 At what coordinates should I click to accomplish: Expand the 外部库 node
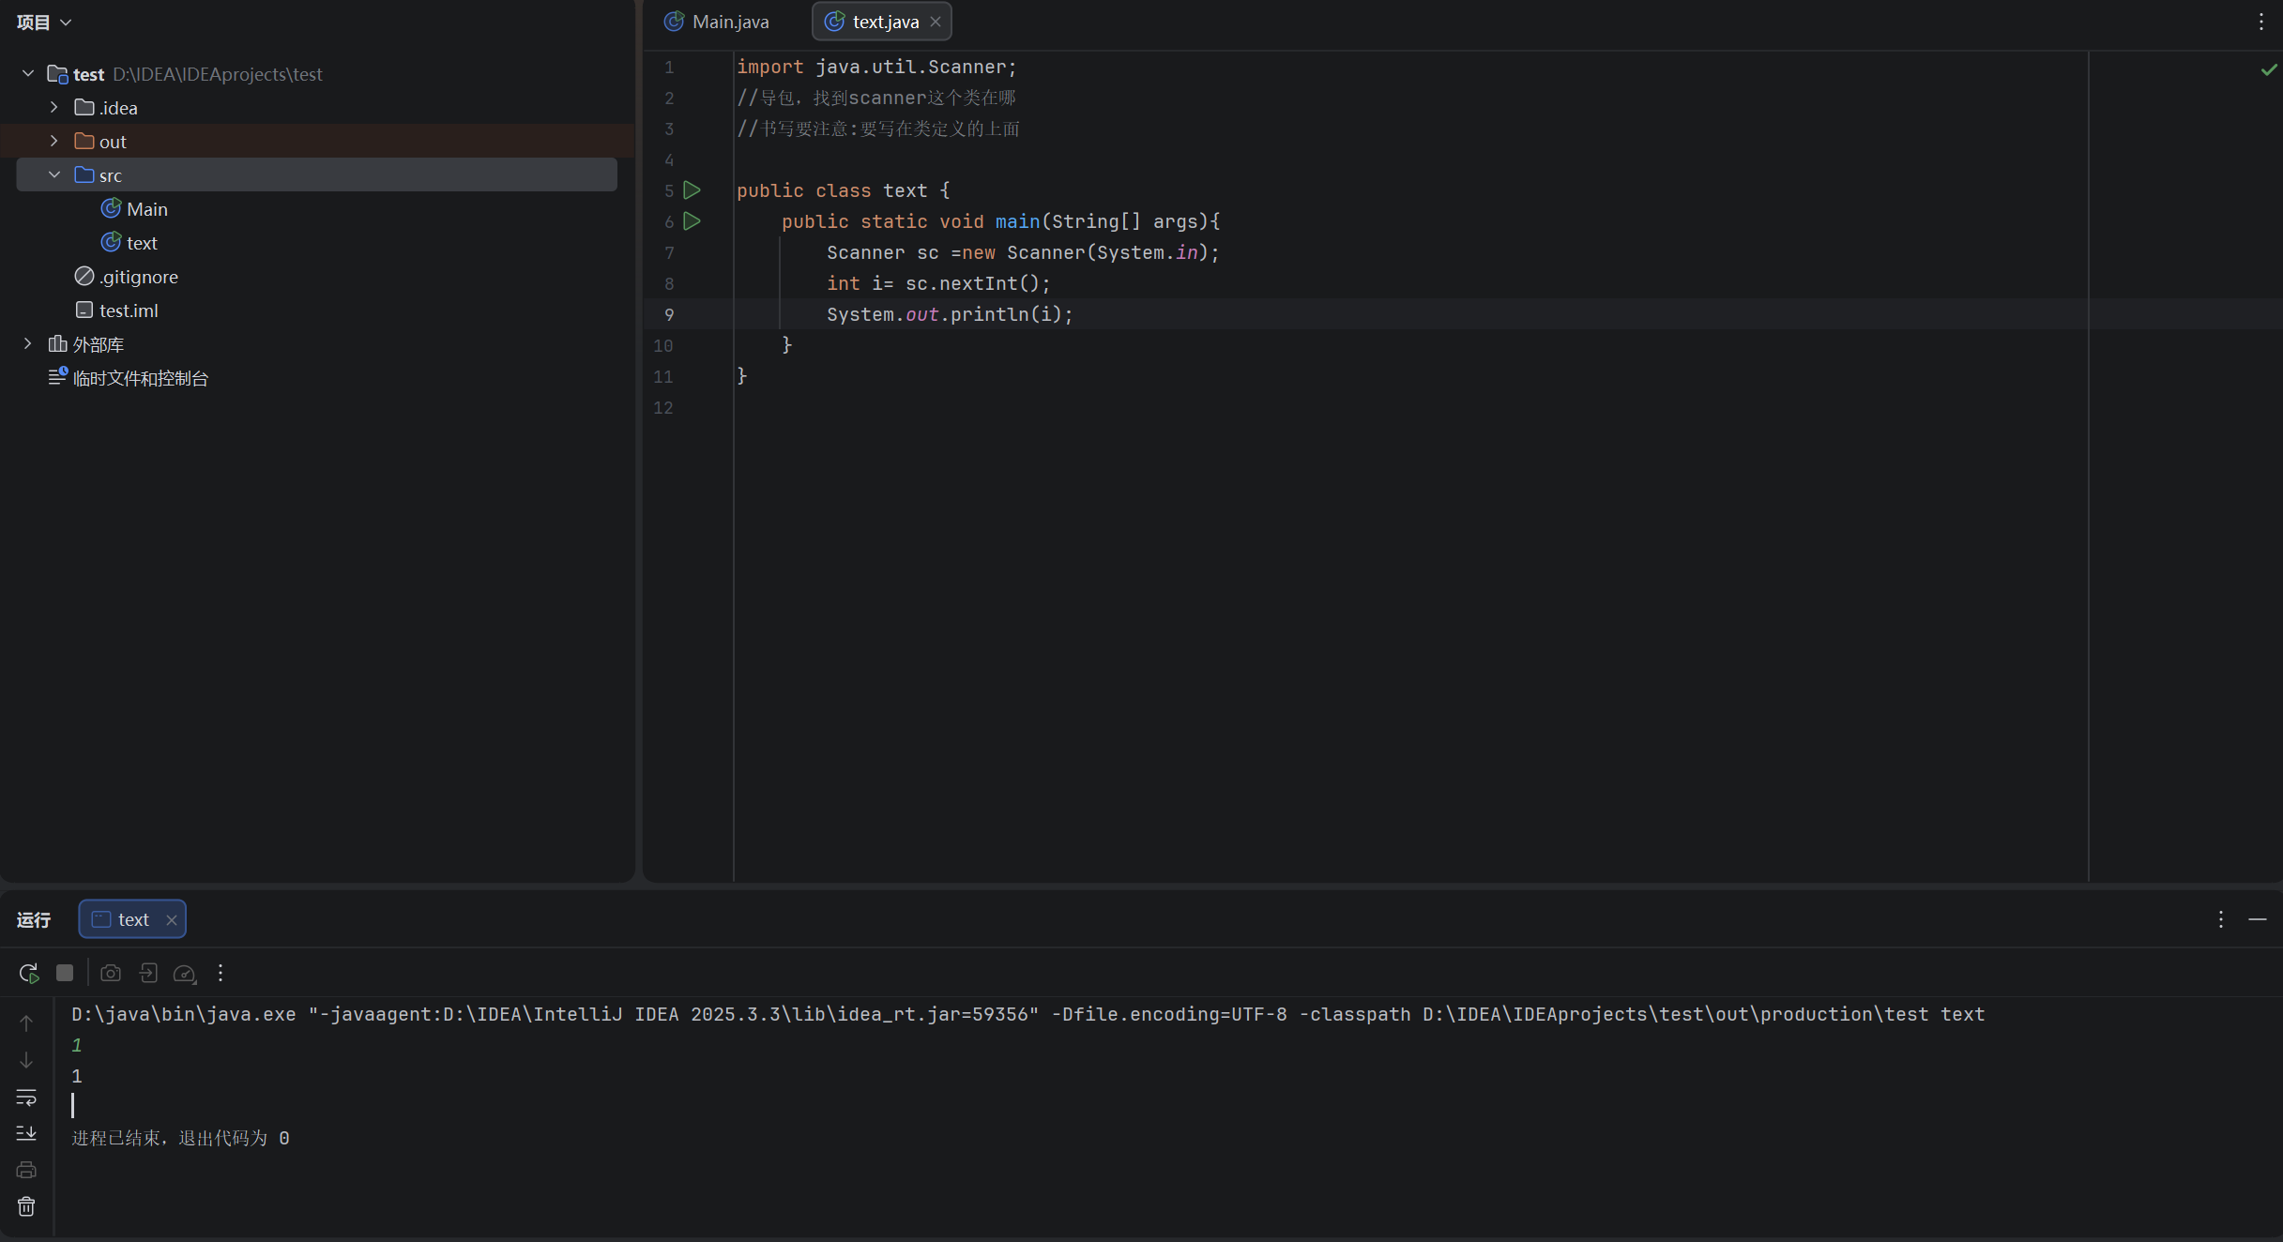click(x=28, y=344)
